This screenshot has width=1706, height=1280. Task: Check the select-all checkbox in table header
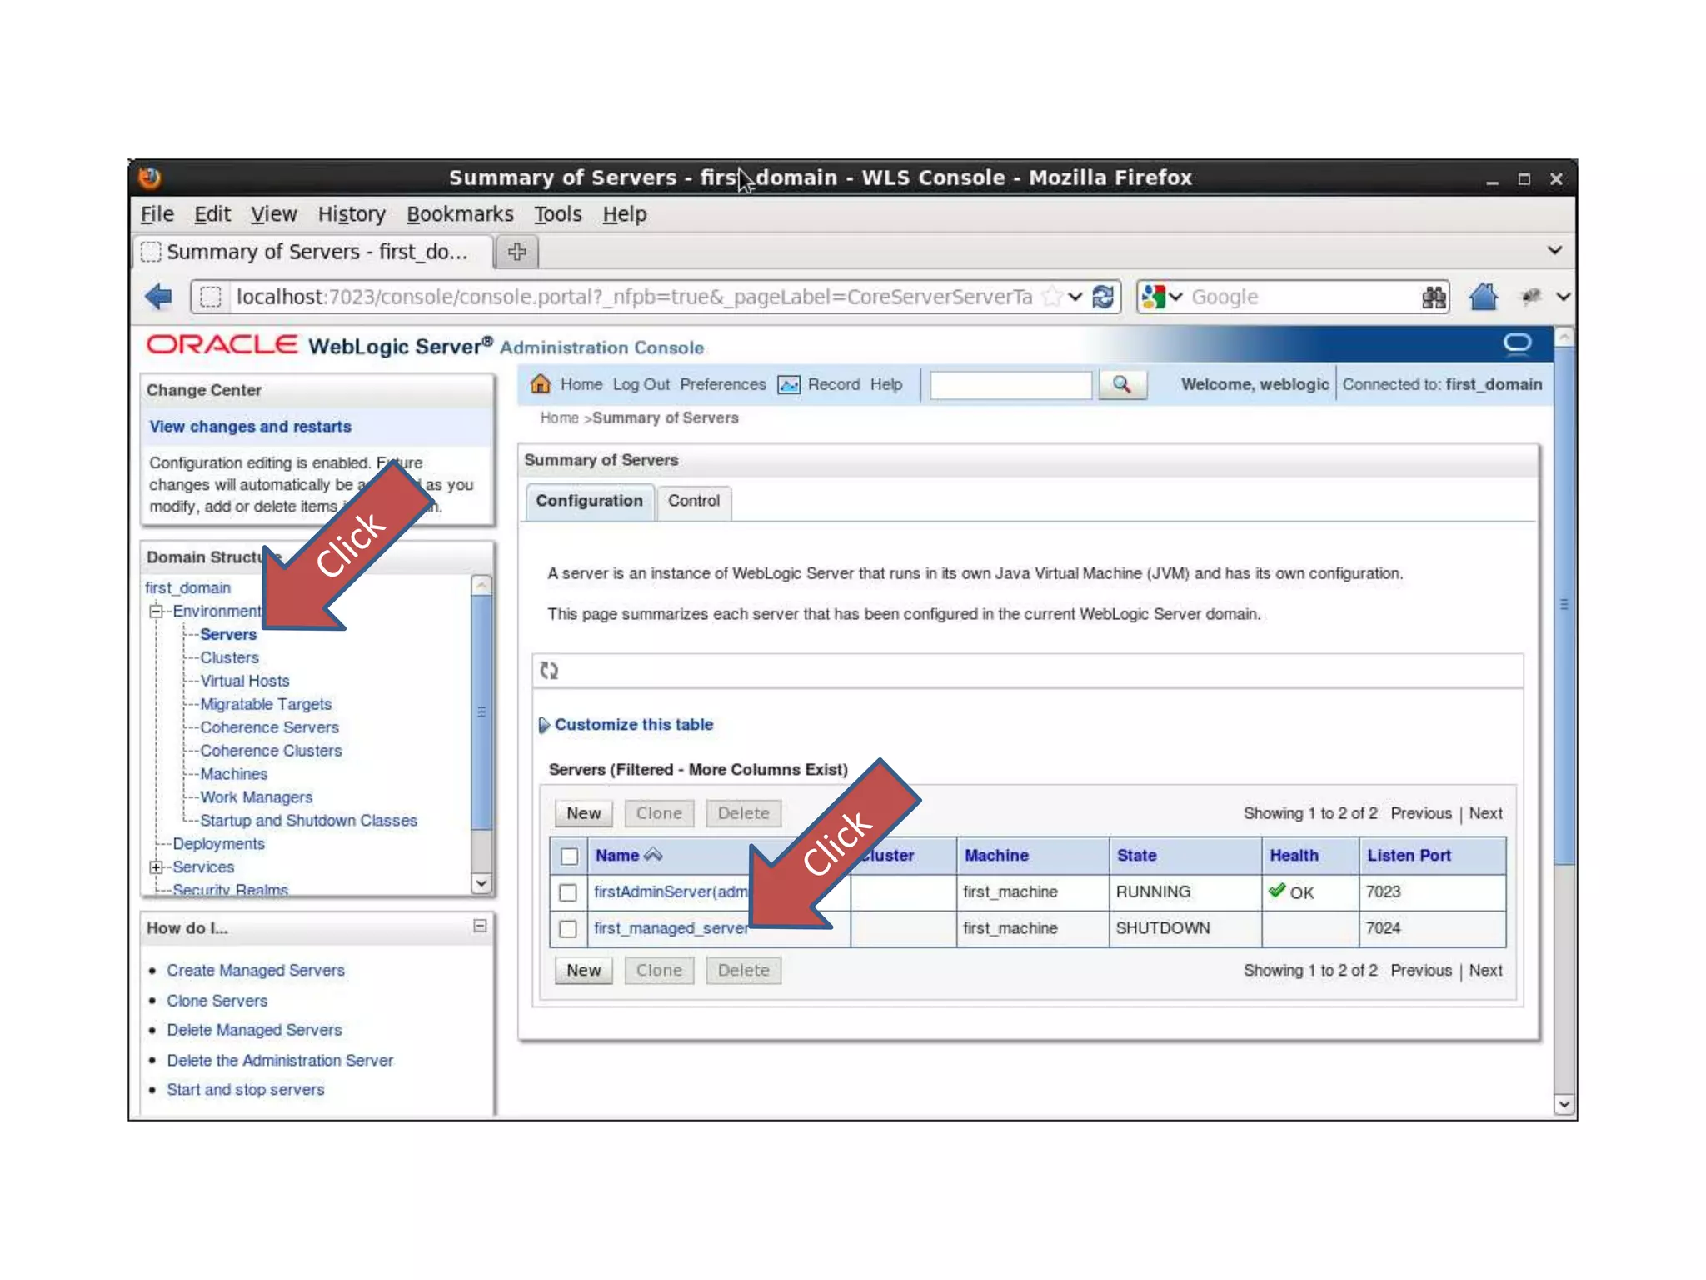coord(570,856)
